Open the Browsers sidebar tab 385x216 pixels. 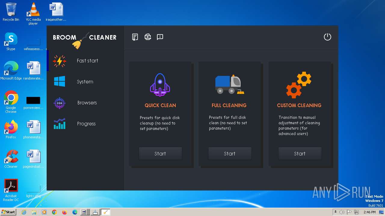coord(85,103)
